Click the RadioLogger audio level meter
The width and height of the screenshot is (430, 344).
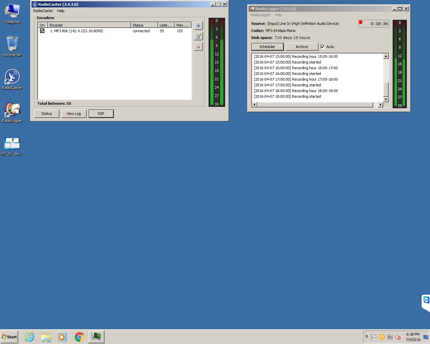400,64
